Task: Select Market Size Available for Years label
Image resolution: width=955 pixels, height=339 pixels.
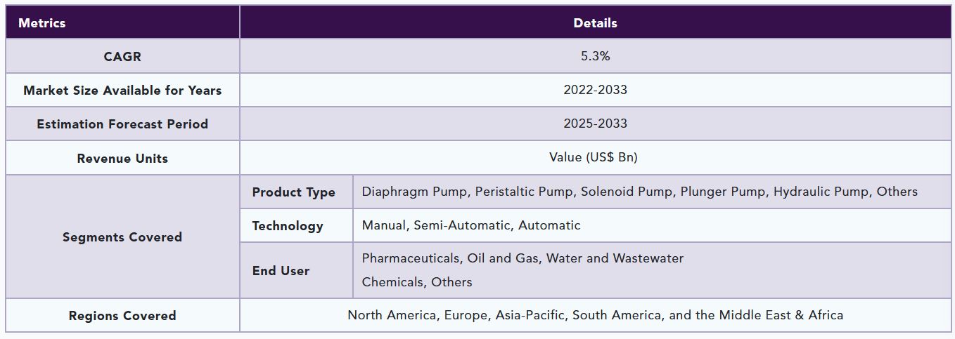Action: [x=122, y=91]
